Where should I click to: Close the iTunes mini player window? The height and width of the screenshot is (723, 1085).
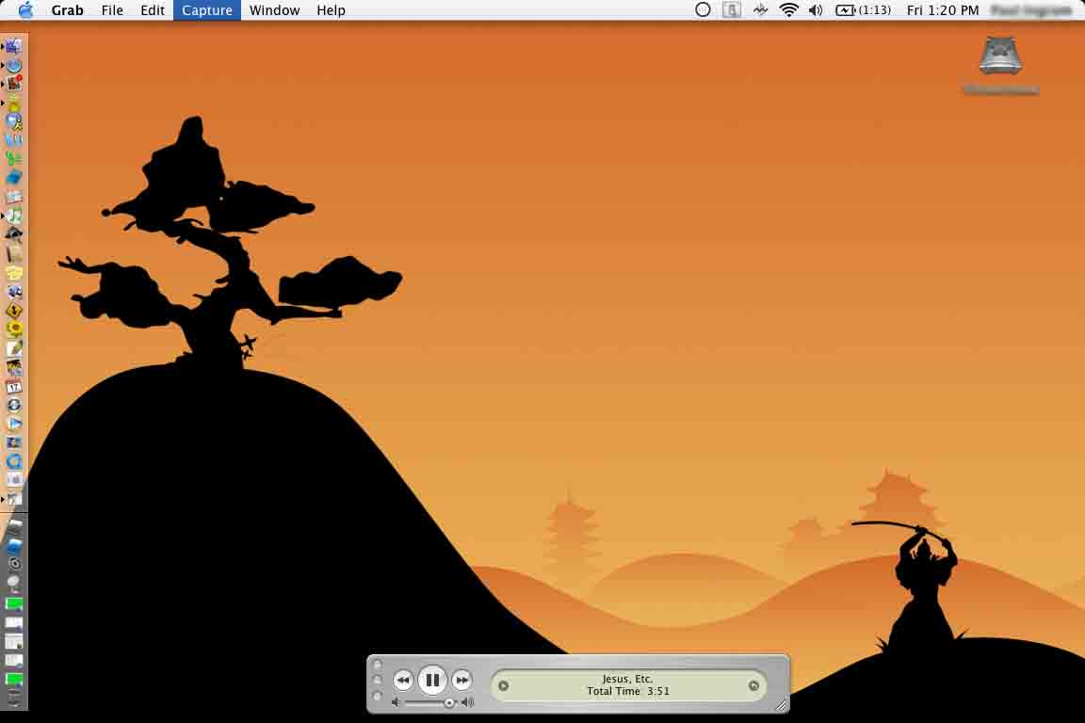[377, 665]
